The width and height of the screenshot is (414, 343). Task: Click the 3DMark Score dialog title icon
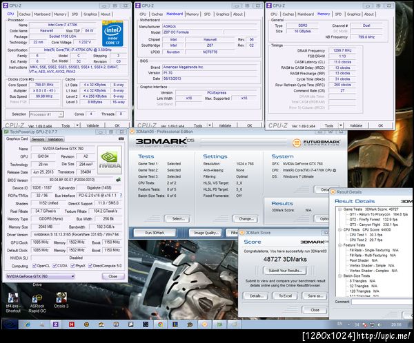[x=242, y=233]
